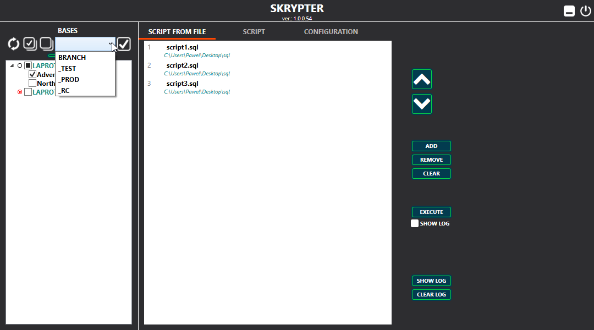Screen dimensions: 594x330
Task: Enable SHOW LOG checkbox under Execute
Action: tap(415, 223)
